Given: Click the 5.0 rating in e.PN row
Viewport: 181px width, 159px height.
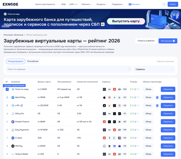Looking at the screenshot, I should pos(132,106).
